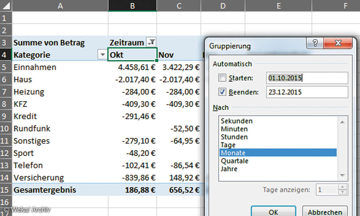Select row 5 header

click(6, 67)
